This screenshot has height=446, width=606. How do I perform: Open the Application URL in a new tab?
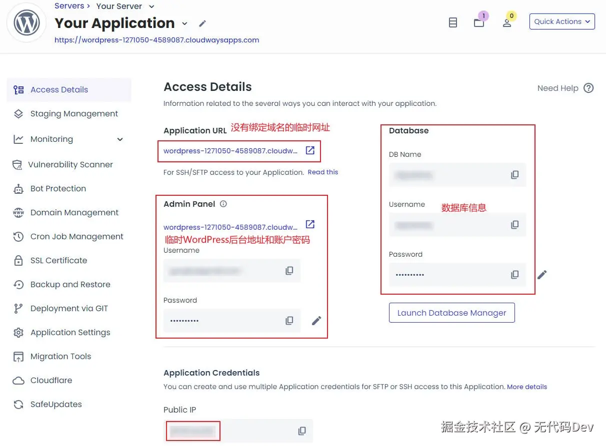(x=310, y=150)
